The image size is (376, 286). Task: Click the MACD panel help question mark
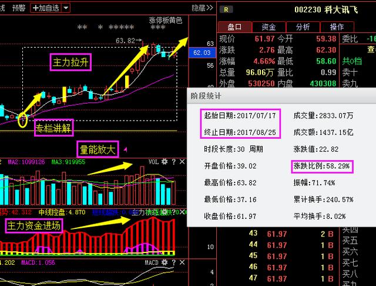(x=173, y=261)
